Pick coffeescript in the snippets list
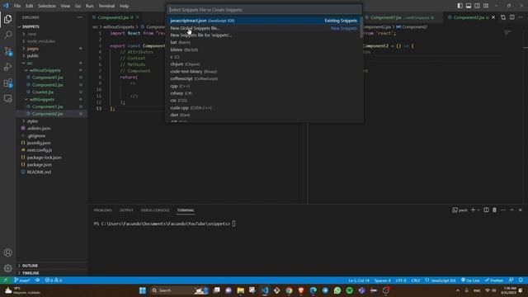This screenshot has height=297, width=528. pos(264,78)
